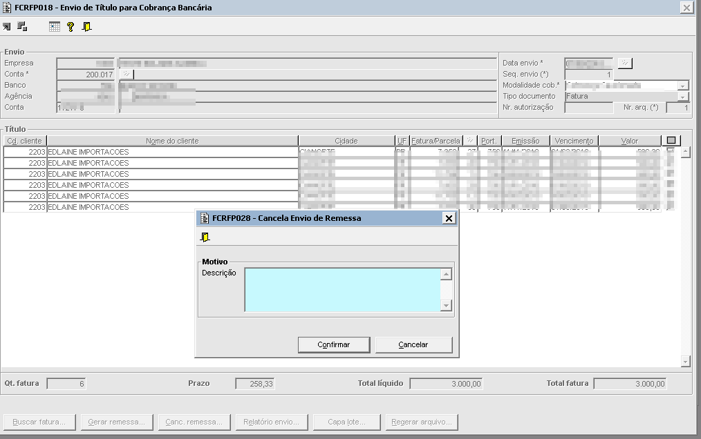This screenshot has width=701, height=439.
Task: Select first EDLAINE IMPORTACOES row name cell
Action: tap(172, 152)
